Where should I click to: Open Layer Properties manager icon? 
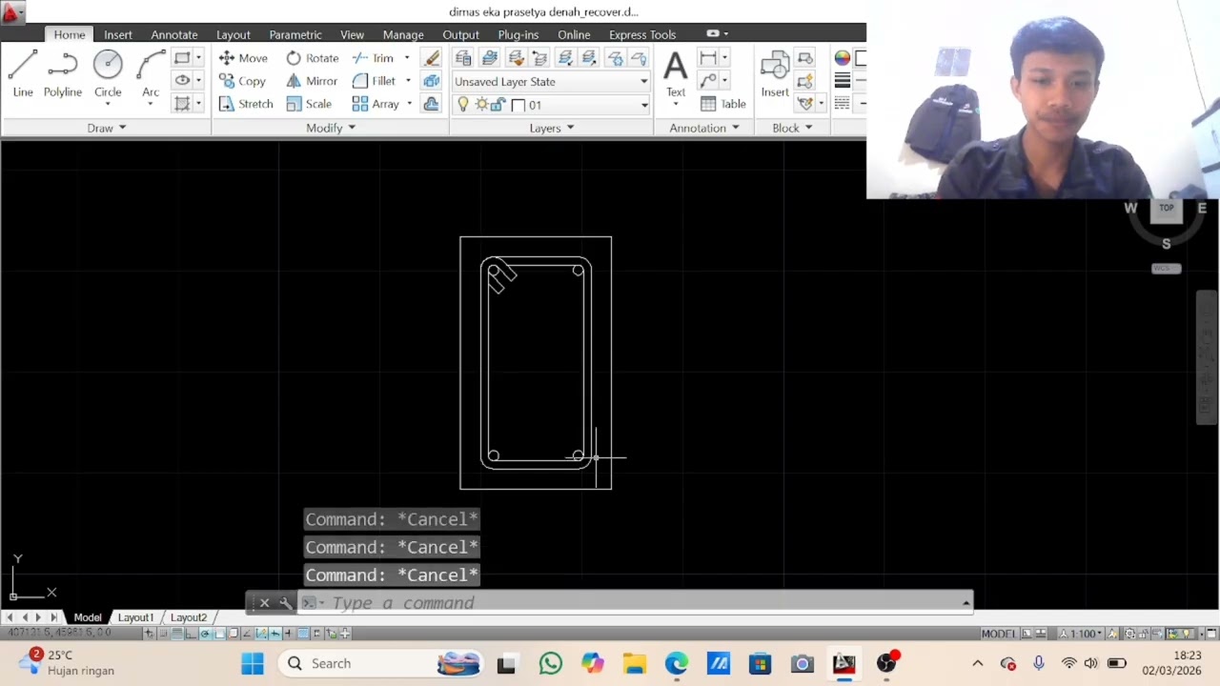pos(463,58)
